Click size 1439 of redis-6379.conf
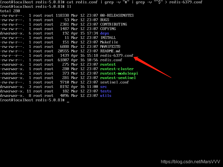223x167 pixels. (65, 55)
